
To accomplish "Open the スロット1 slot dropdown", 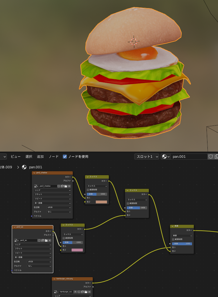I will tap(147, 157).
